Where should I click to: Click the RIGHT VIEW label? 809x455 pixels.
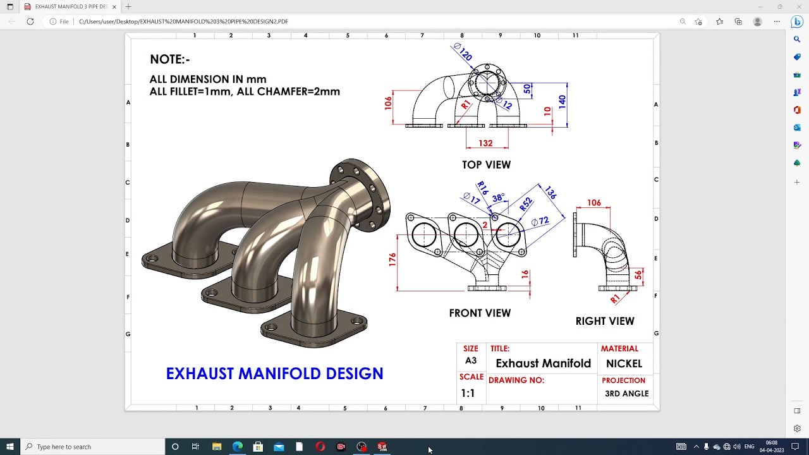605,321
